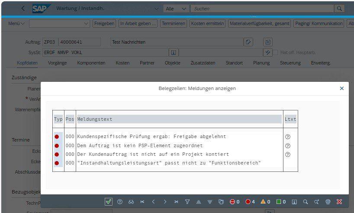
Task: Confirm the messages with the green checkmark
Action: 109,201
